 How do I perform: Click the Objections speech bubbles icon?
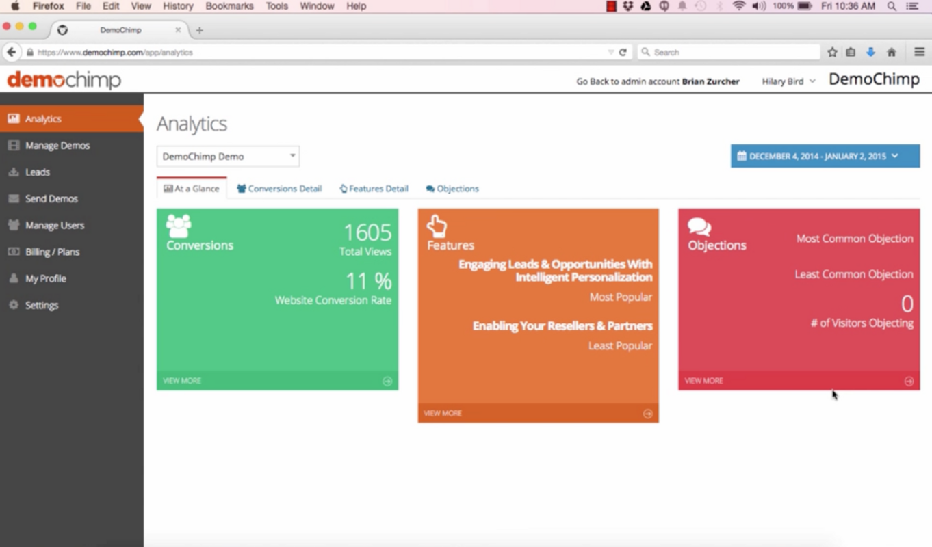699,227
